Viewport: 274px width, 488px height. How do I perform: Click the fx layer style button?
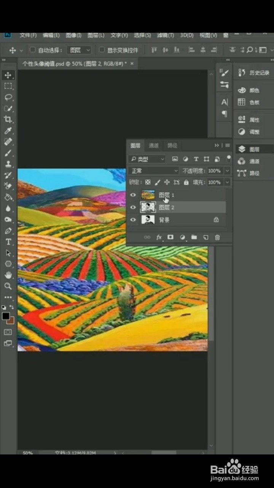point(159,237)
